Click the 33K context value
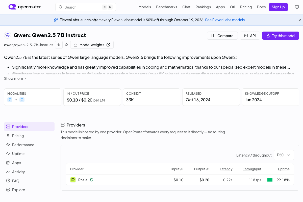This screenshot has width=303, height=202. pyautogui.click(x=130, y=100)
